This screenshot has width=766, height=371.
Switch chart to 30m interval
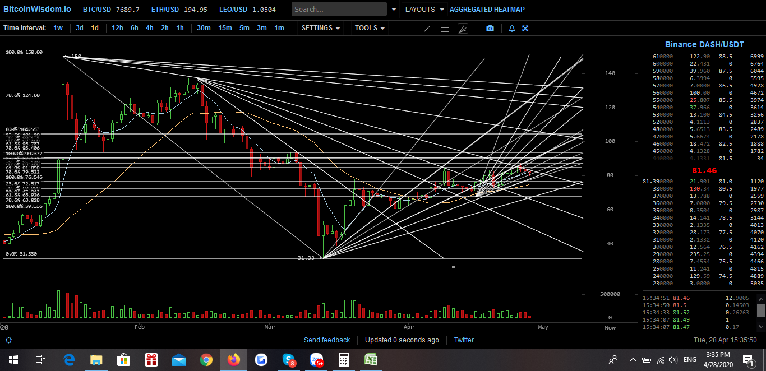coord(204,28)
